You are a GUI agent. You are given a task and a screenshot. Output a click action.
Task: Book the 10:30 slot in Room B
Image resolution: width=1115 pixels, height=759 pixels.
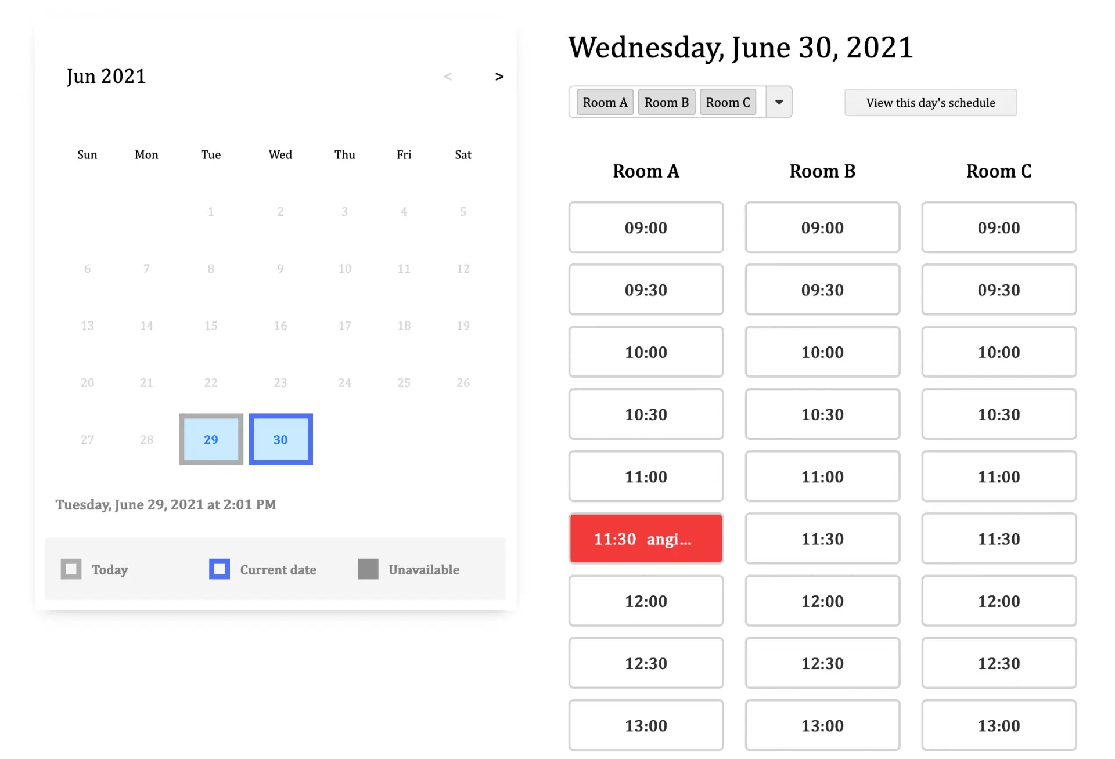point(822,414)
